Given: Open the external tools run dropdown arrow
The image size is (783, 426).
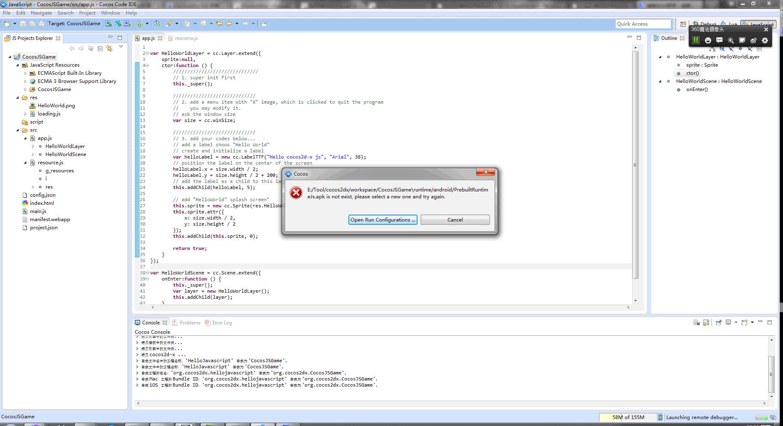Looking at the screenshot, I should pos(147,24).
